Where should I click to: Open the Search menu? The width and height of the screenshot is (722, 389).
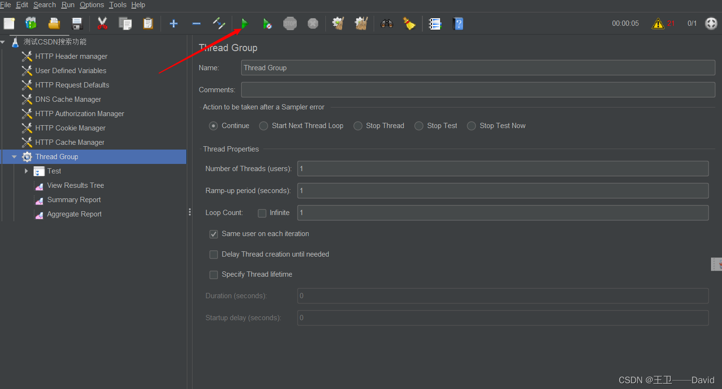[x=44, y=5]
